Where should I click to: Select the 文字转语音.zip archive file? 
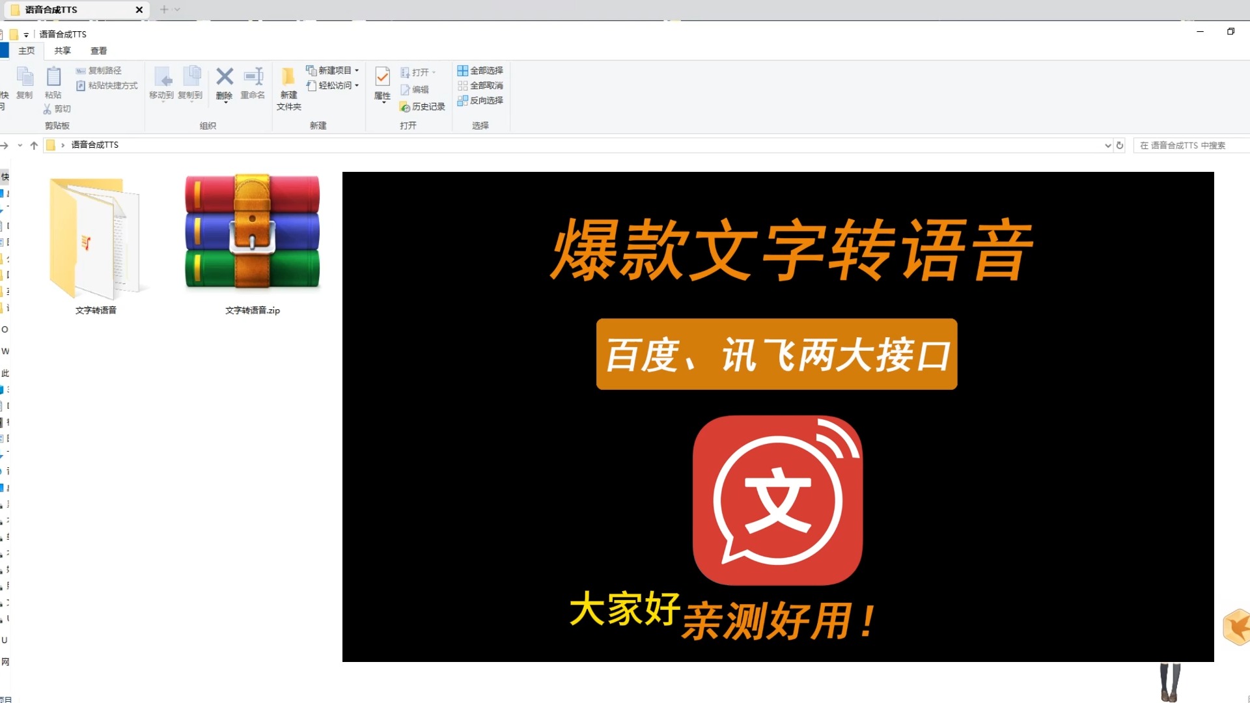[253, 246]
